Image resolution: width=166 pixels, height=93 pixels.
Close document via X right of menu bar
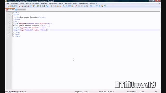tap(160, 3)
